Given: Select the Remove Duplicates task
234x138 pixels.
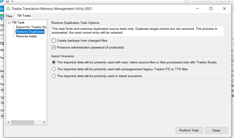Looking at the screenshot, I should tap(30, 32).
